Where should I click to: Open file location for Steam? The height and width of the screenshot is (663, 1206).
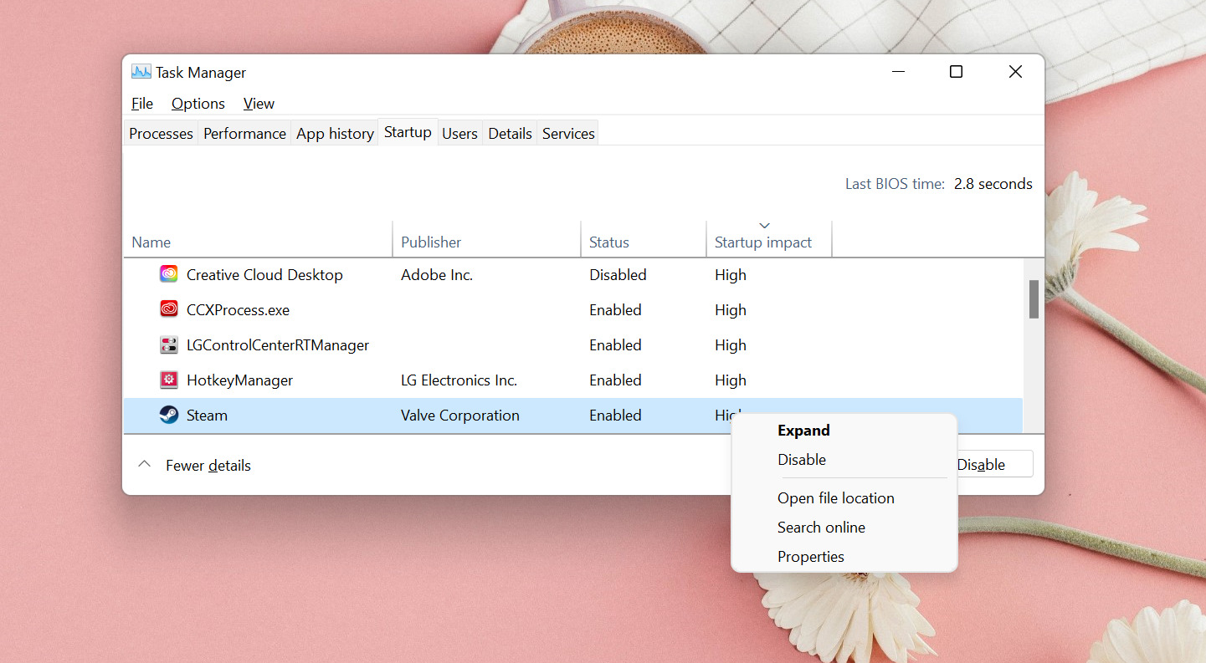click(835, 497)
